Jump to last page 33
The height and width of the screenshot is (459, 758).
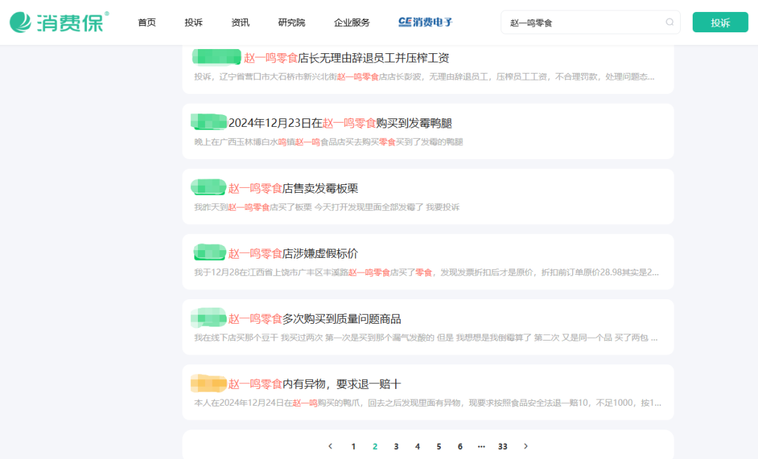pyautogui.click(x=503, y=446)
